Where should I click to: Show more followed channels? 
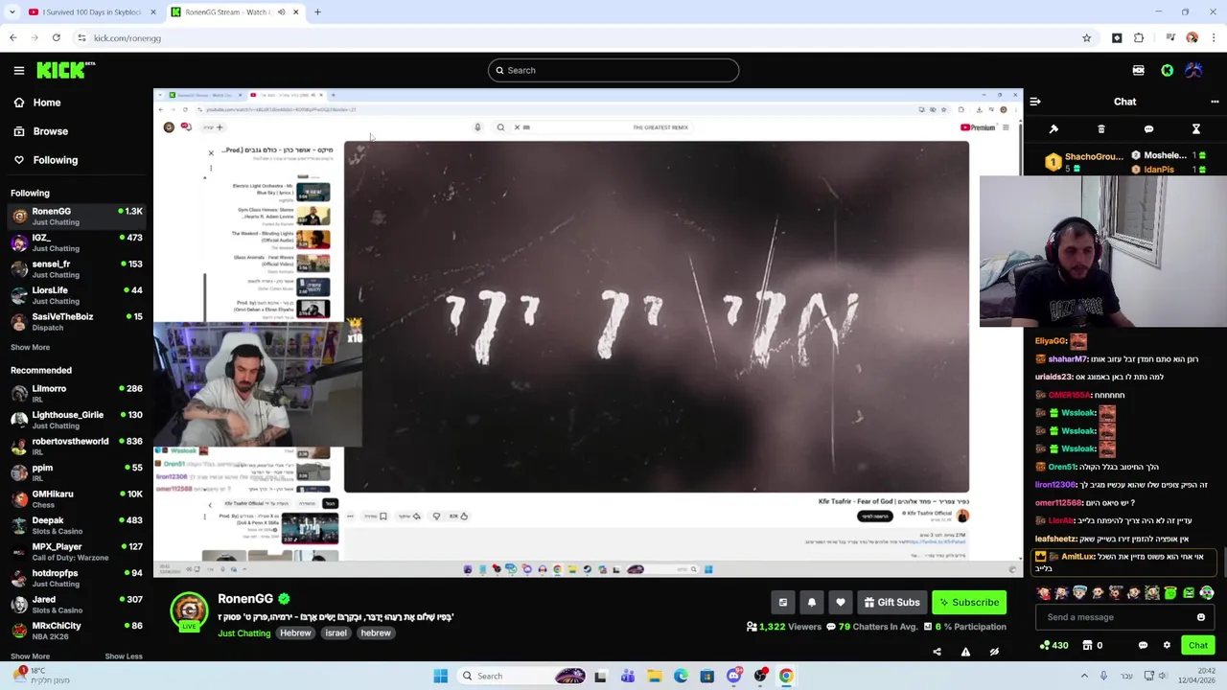click(30, 347)
